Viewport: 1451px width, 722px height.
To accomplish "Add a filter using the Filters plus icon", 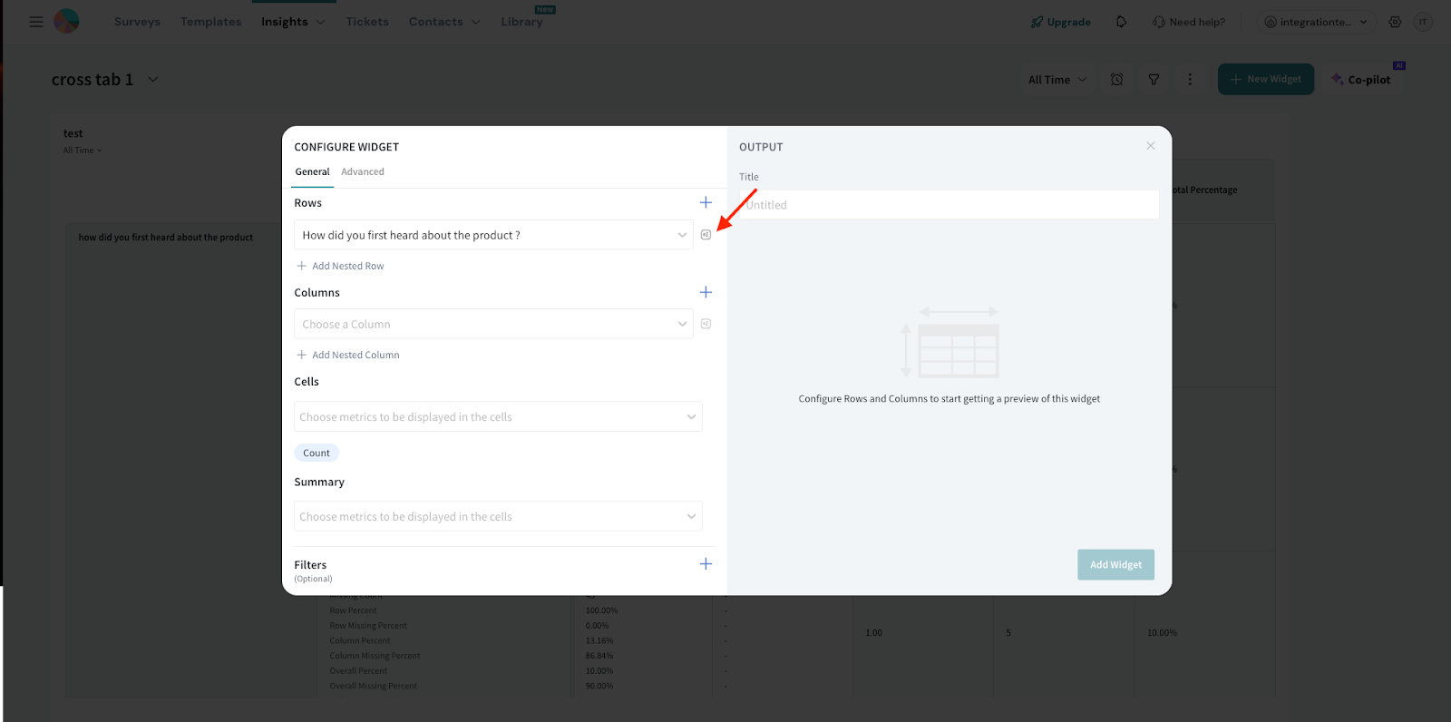I will pos(706,564).
